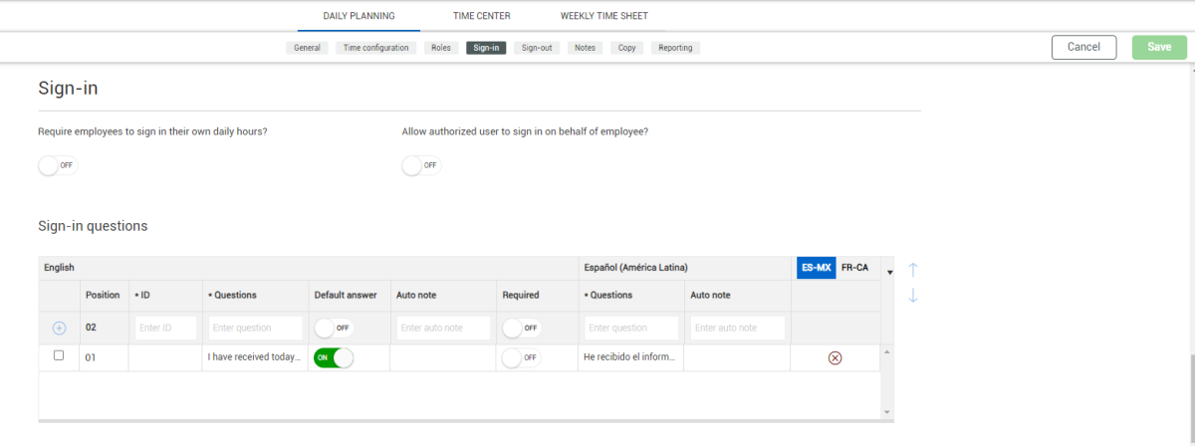Toggle 'Allow authorized user to sign in' switch
Screen dimensions: 1195x446
click(x=421, y=165)
